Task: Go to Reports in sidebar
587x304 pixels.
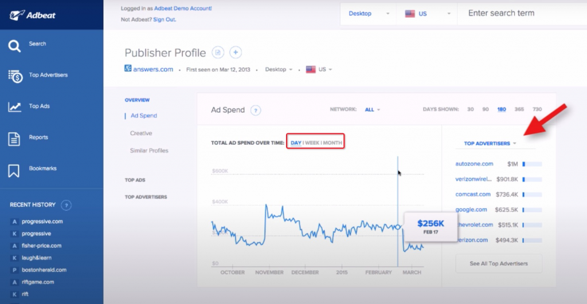Action: (38, 137)
